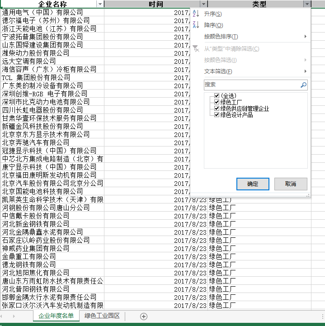Viewport: 325px width, 326px height.
Task: Select cell 邯郸金隅太行水泥有限责任公司
Action: tap(52, 297)
